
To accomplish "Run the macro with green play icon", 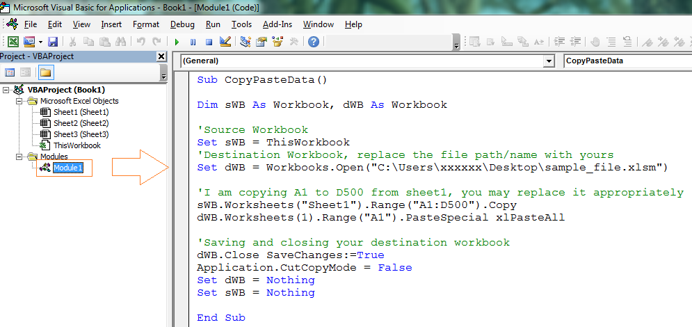I will (x=177, y=42).
